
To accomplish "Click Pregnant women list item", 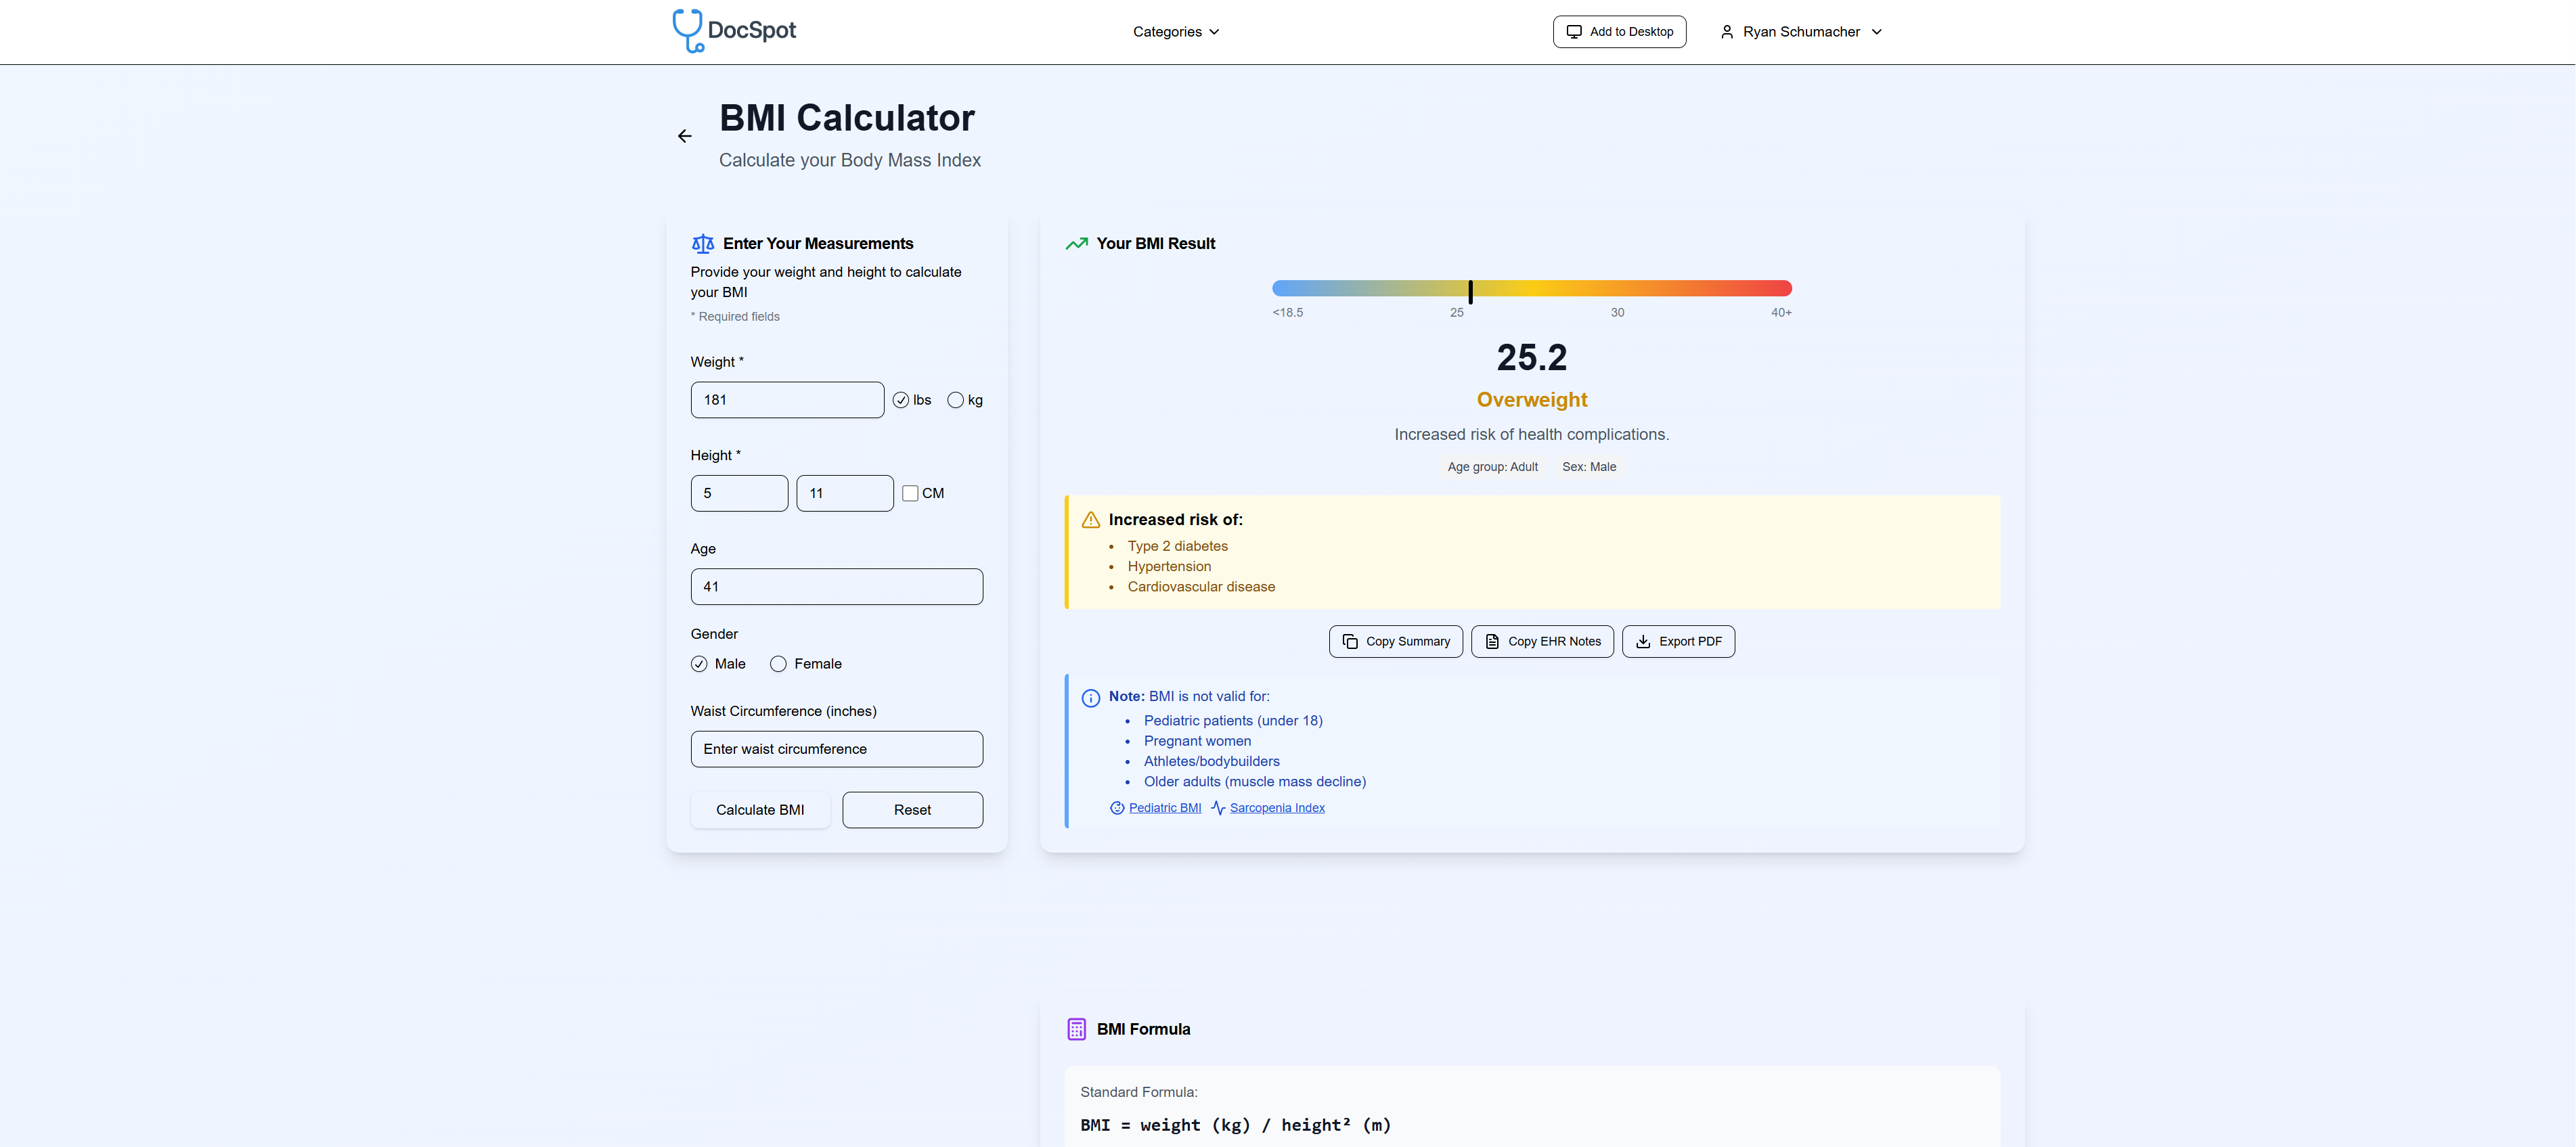I will pyautogui.click(x=1197, y=741).
